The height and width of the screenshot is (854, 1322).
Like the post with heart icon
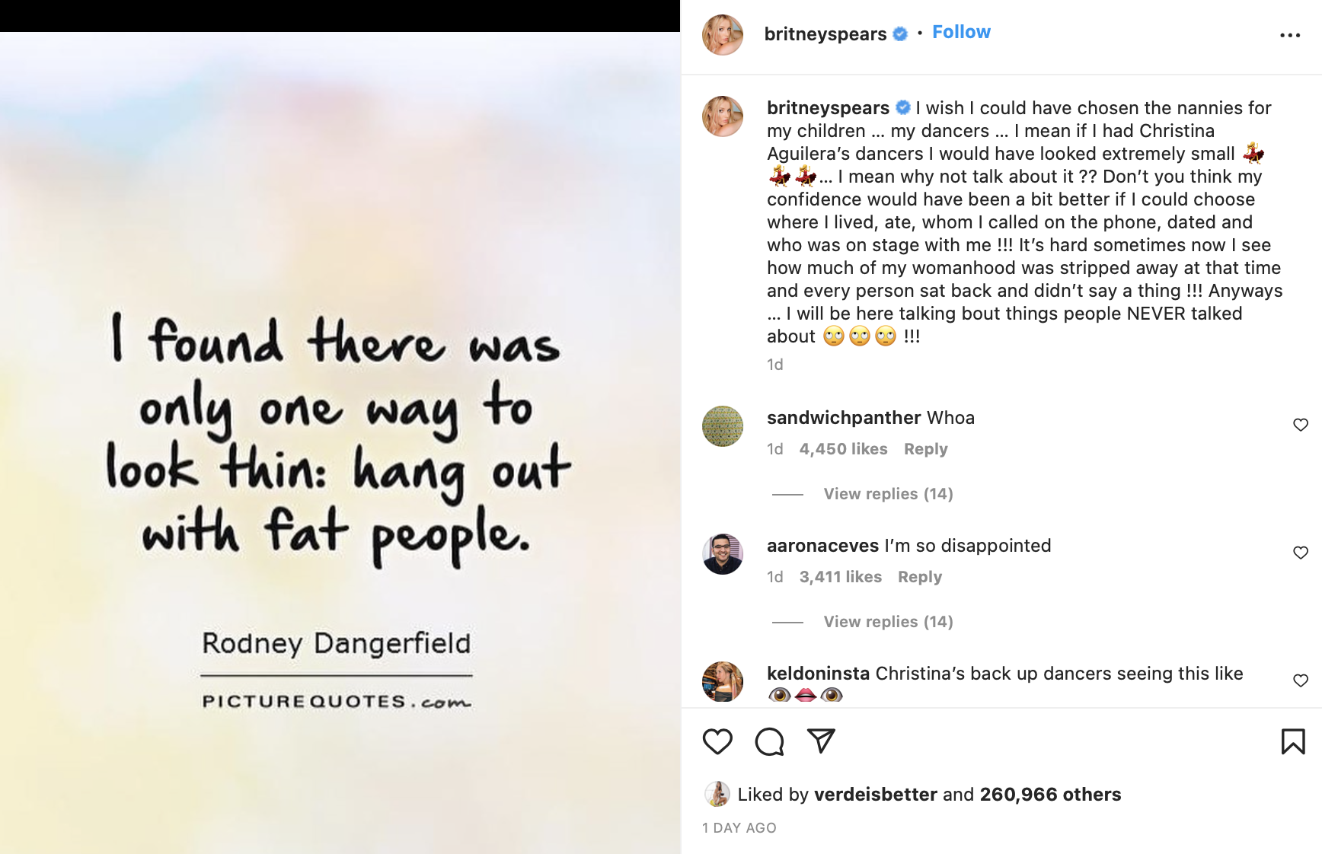pyautogui.click(x=717, y=741)
